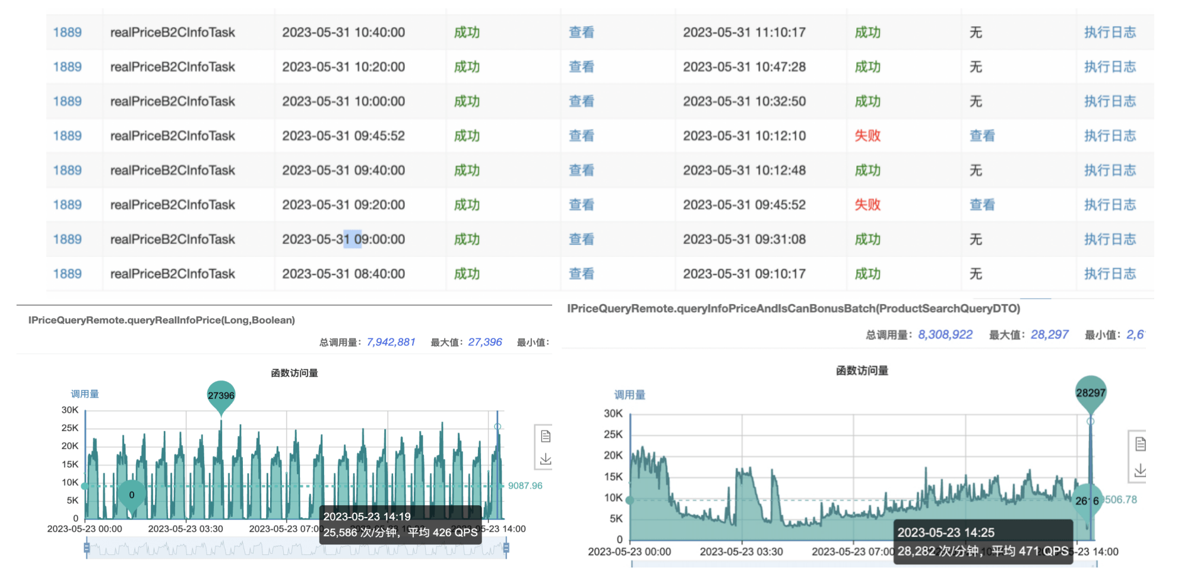Click start time 2023-05-31 09:00:00
The height and width of the screenshot is (577, 1178).
(x=343, y=239)
